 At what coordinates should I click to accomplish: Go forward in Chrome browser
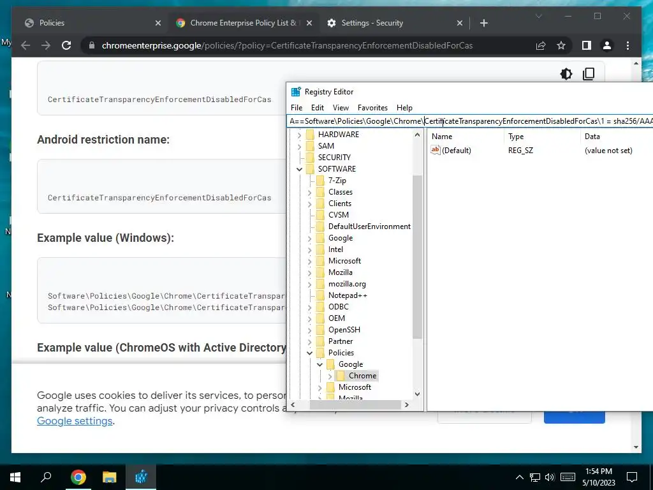click(x=46, y=45)
